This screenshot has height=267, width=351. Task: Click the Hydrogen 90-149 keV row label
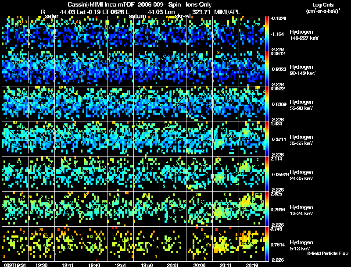pyautogui.click(x=302, y=70)
